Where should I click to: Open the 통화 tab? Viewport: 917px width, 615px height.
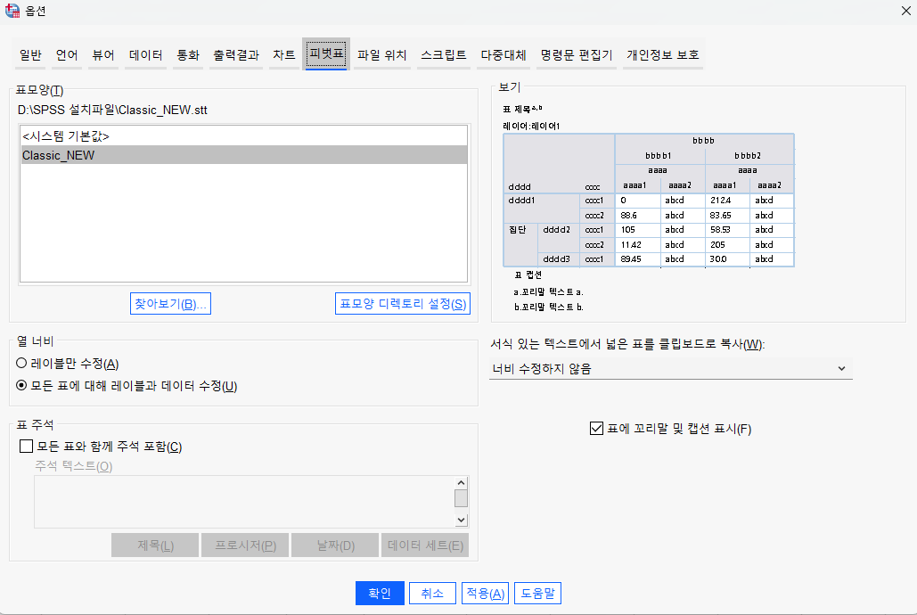pyautogui.click(x=188, y=55)
